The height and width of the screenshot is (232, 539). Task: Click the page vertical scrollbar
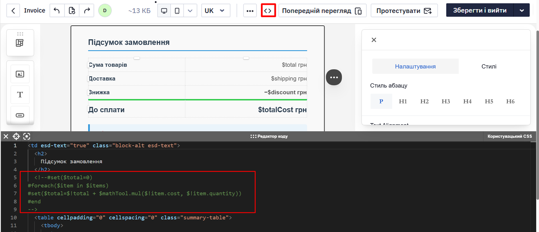(x=537, y=115)
